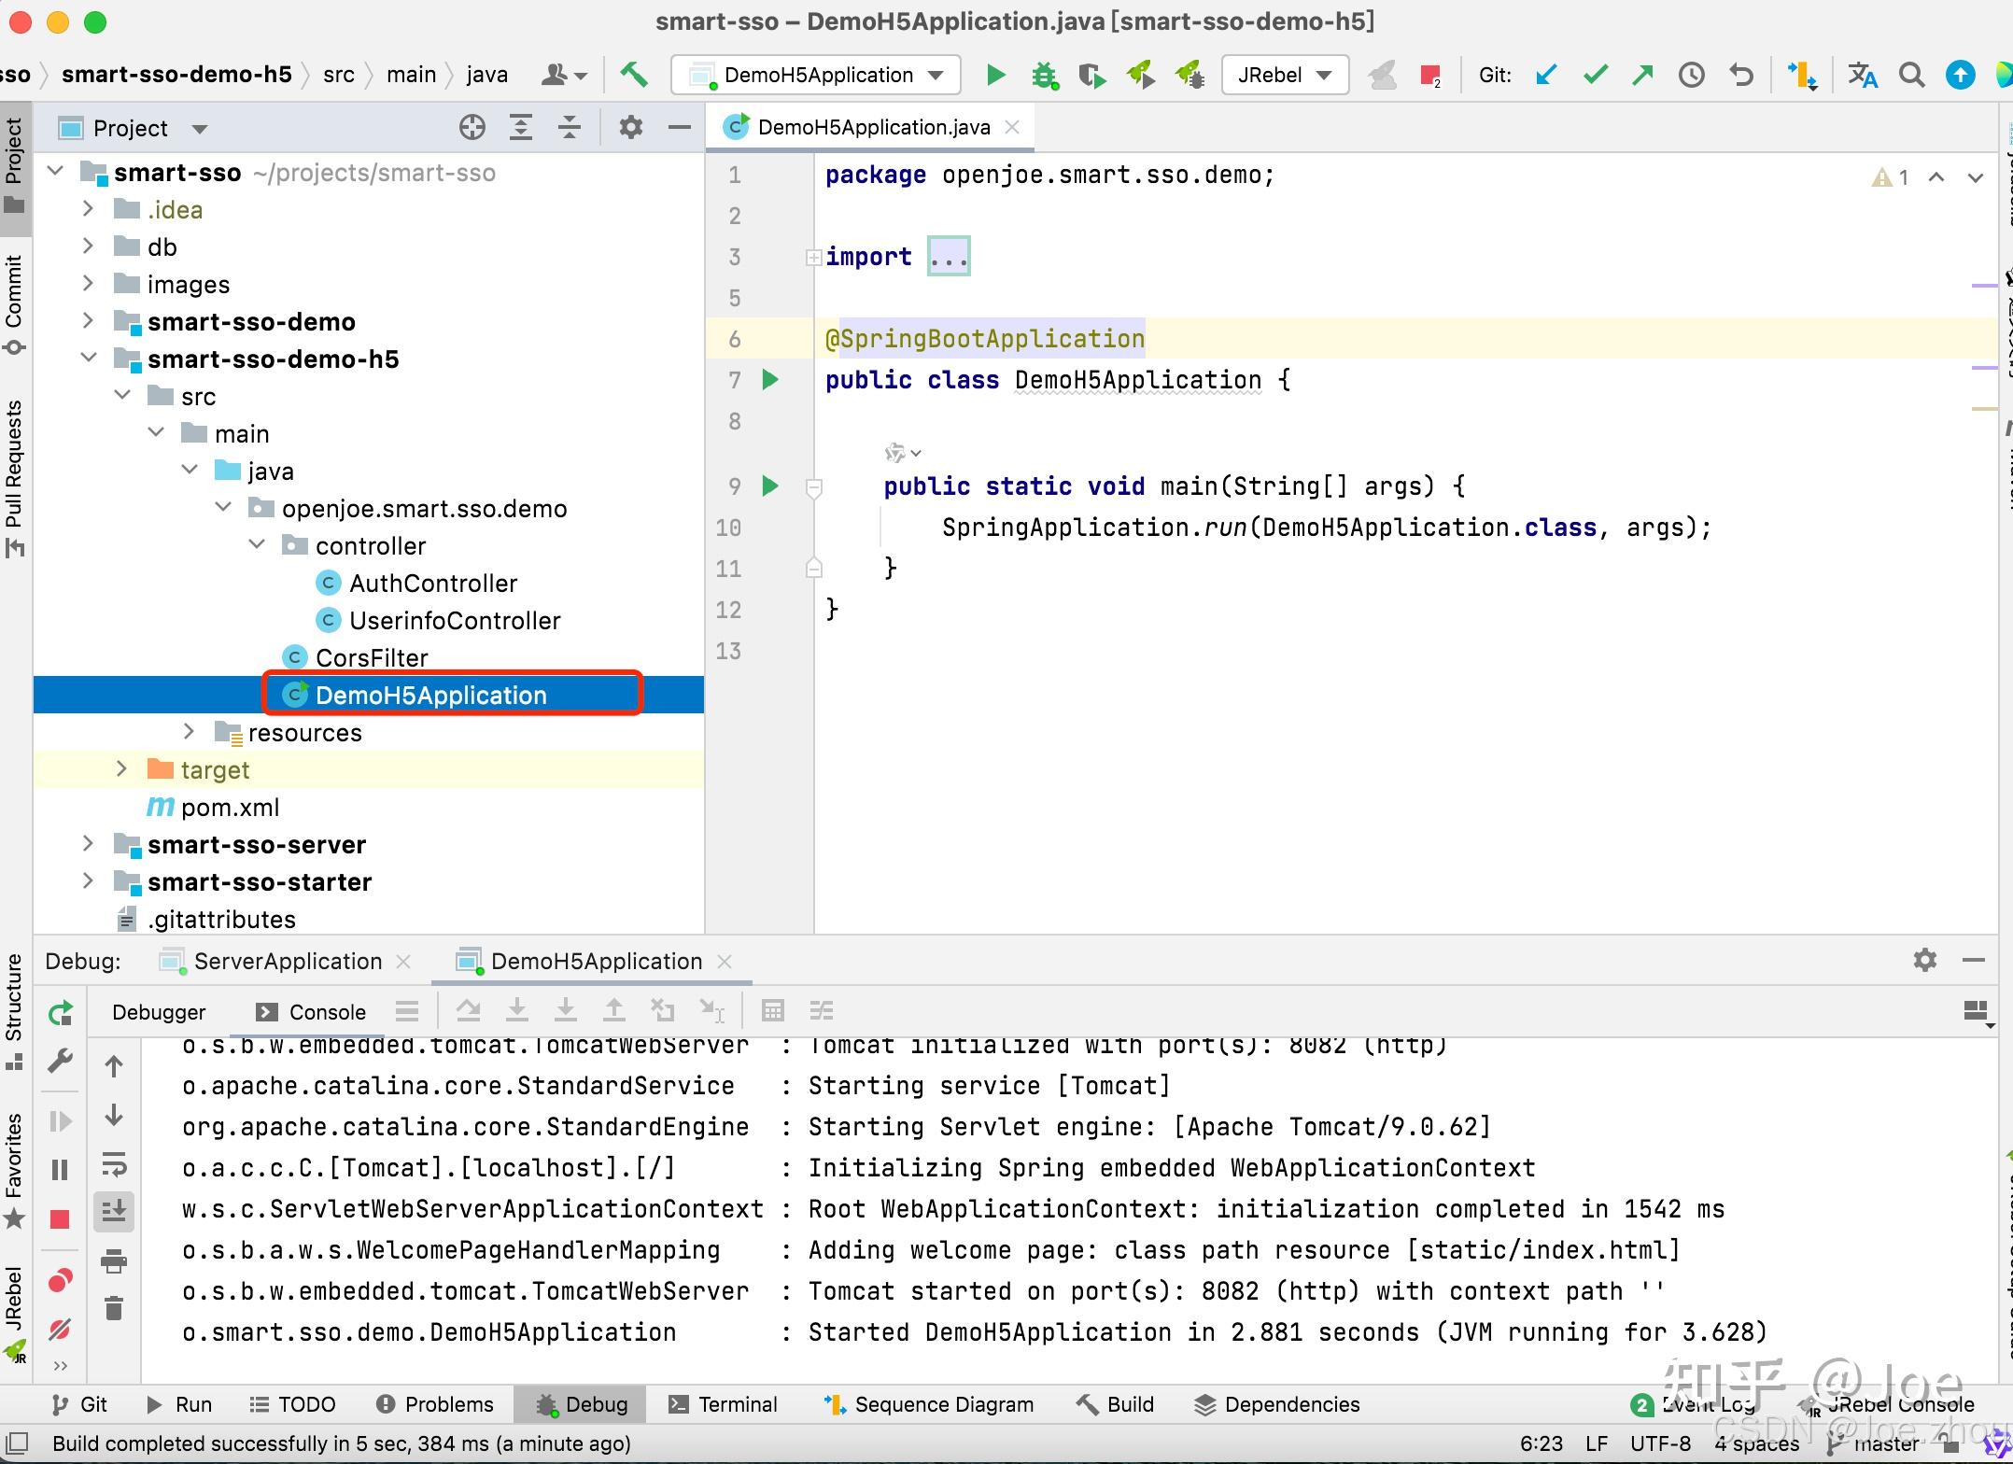Click the run gutter icon beside main method

click(770, 486)
